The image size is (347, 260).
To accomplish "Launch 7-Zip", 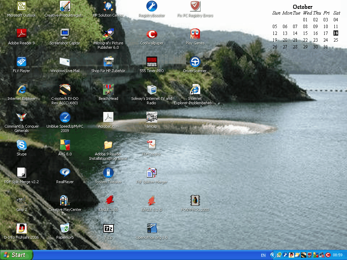I will (x=108, y=228).
